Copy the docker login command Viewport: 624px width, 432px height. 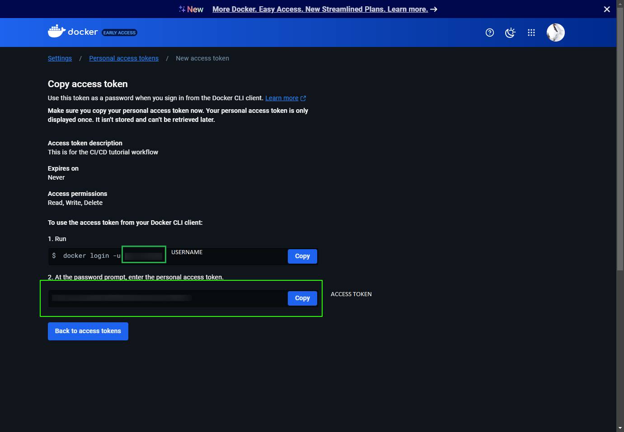pyautogui.click(x=302, y=256)
